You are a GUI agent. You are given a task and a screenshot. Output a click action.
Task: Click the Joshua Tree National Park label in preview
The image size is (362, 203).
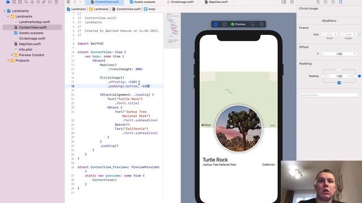coord(219,165)
